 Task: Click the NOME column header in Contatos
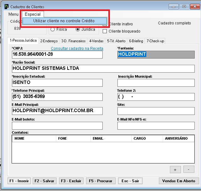[x=34, y=138]
